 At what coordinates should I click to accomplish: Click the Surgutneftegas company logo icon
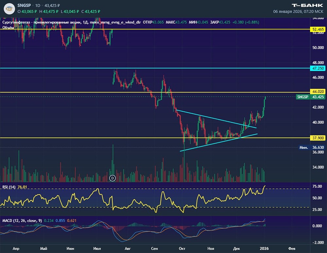coord(9,8)
